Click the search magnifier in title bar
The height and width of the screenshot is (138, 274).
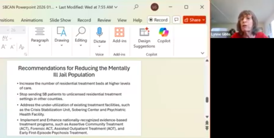coord(136,7)
